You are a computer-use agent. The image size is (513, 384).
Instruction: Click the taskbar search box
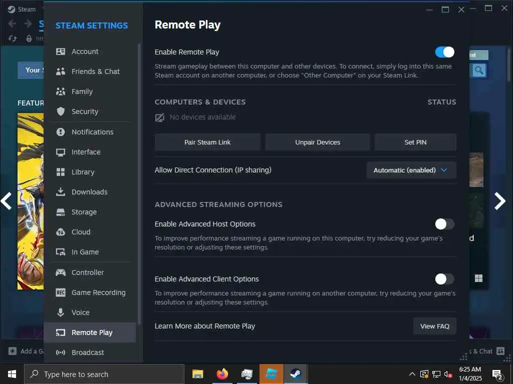pyautogui.click(x=104, y=374)
